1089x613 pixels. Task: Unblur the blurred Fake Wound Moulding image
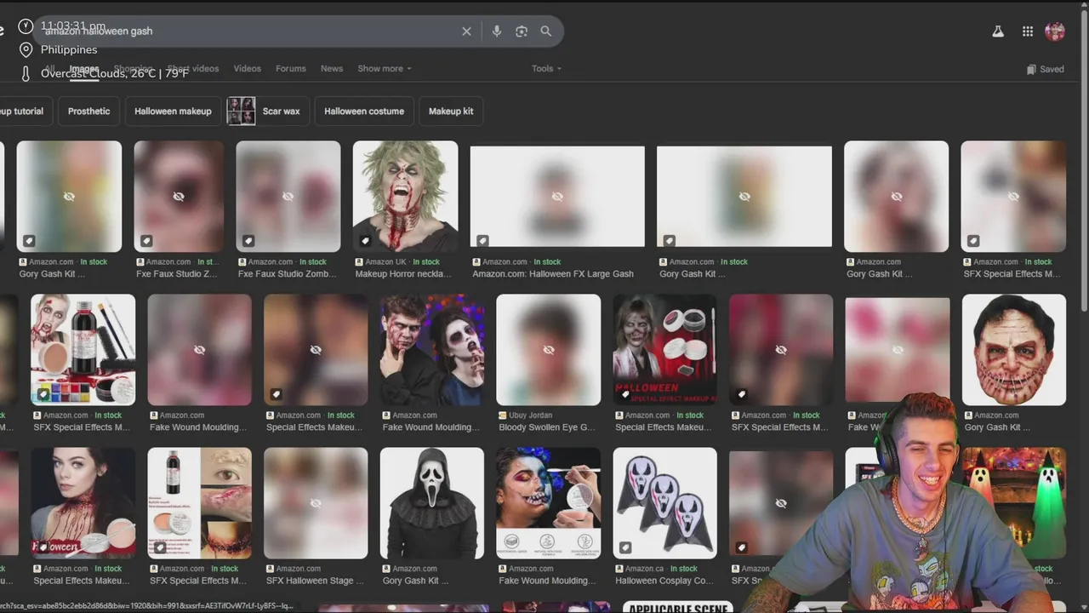click(199, 350)
